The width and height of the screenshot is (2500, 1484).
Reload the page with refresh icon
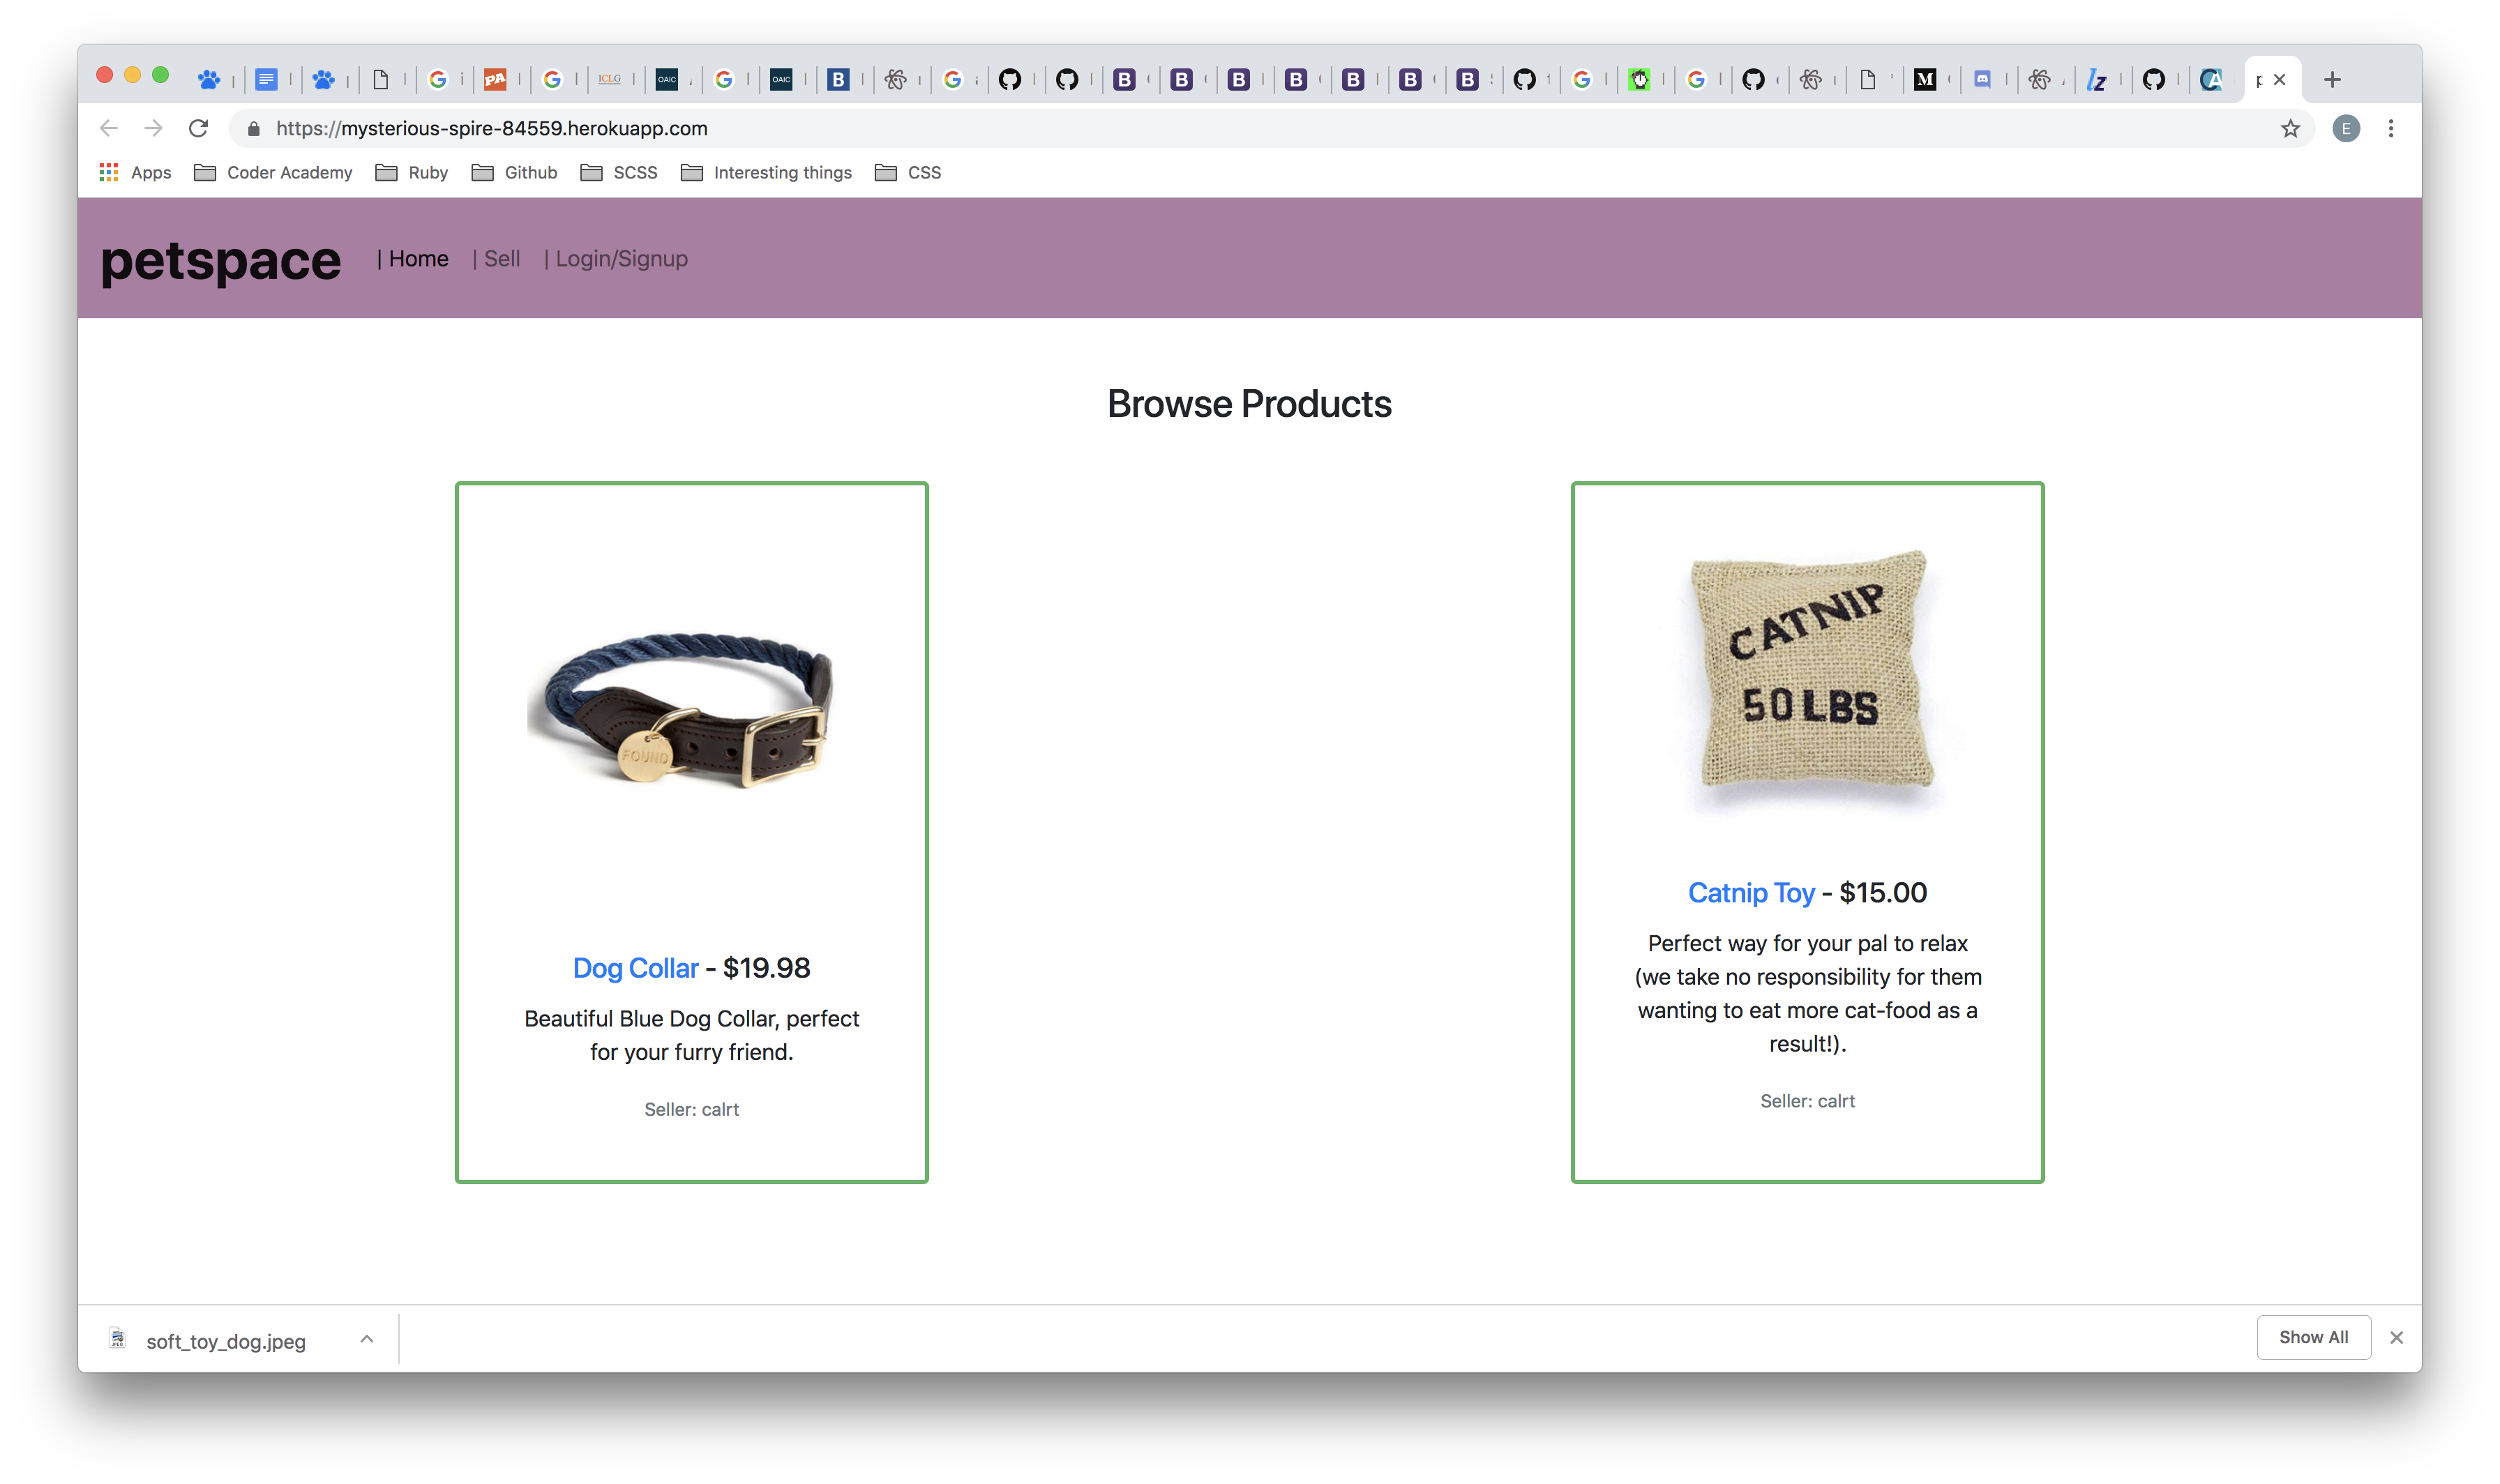coord(198,128)
